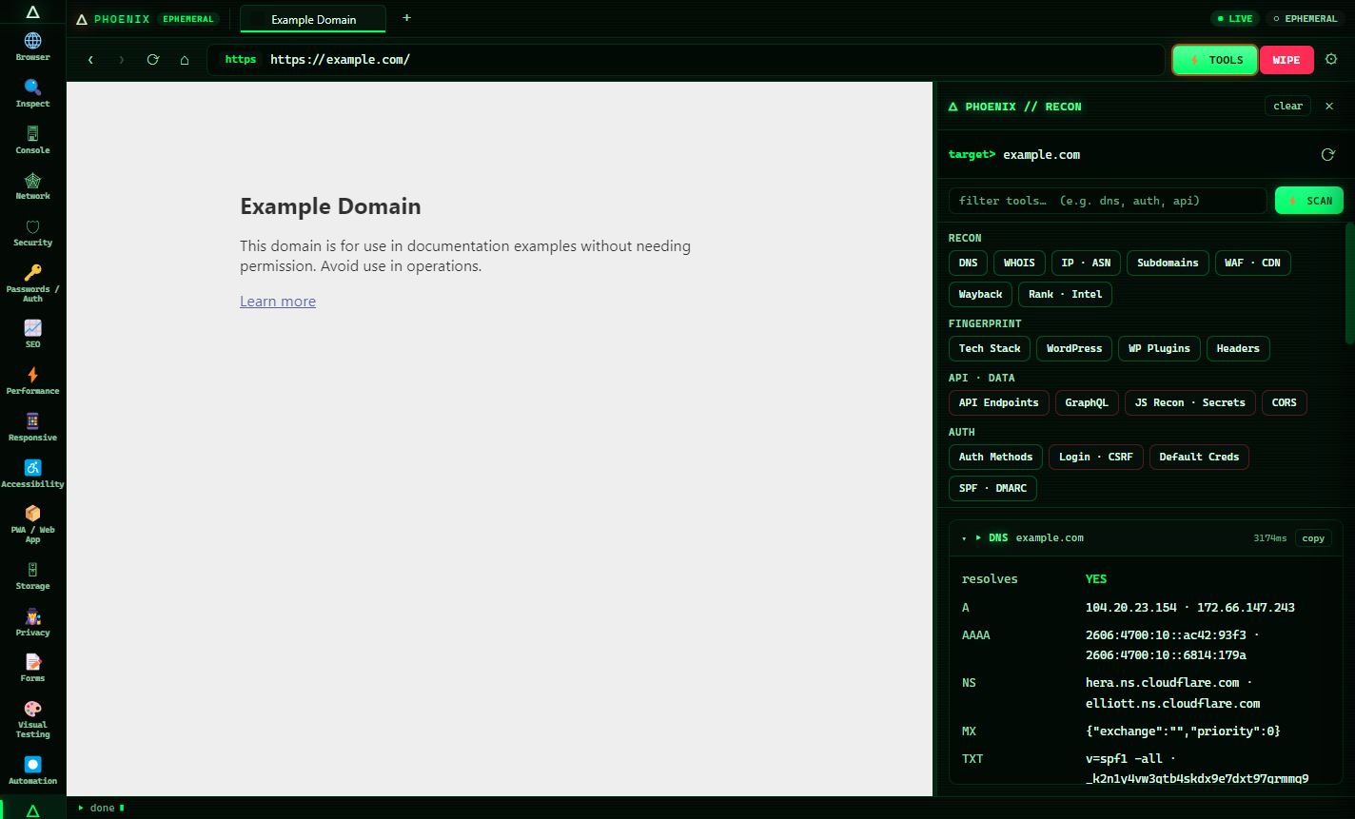The image size is (1355, 819).
Task: Go back using the back arrow
Action: point(90,60)
